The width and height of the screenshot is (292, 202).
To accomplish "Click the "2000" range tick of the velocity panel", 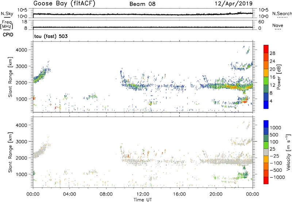I will pos(22,158).
